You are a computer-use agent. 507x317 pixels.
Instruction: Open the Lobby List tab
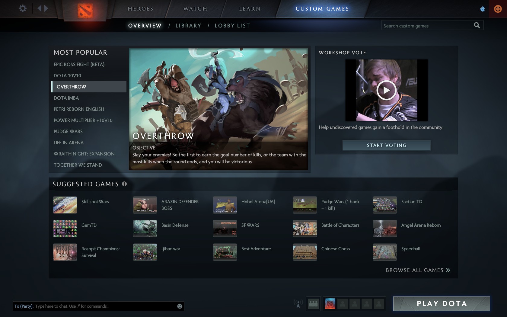click(232, 26)
